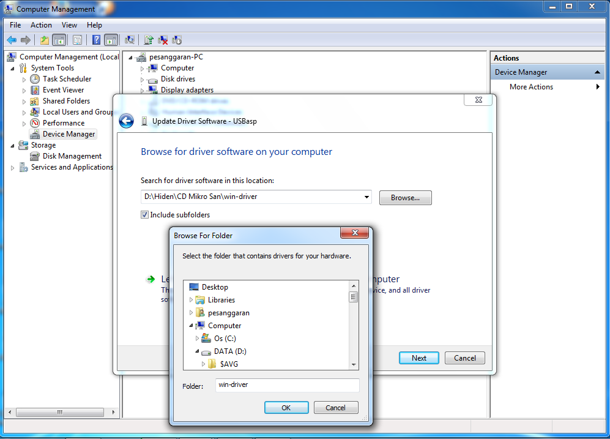The image size is (610, 439).
Task: Click the Update driver software toolbar icon
Action: coord(149,39)
